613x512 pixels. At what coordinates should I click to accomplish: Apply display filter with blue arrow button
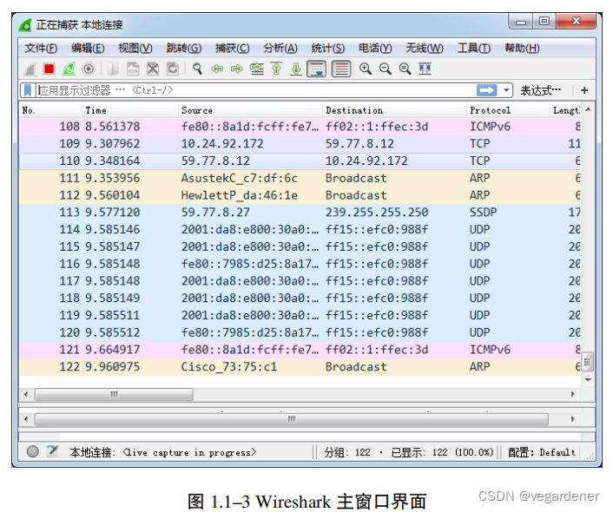point(487,90)
